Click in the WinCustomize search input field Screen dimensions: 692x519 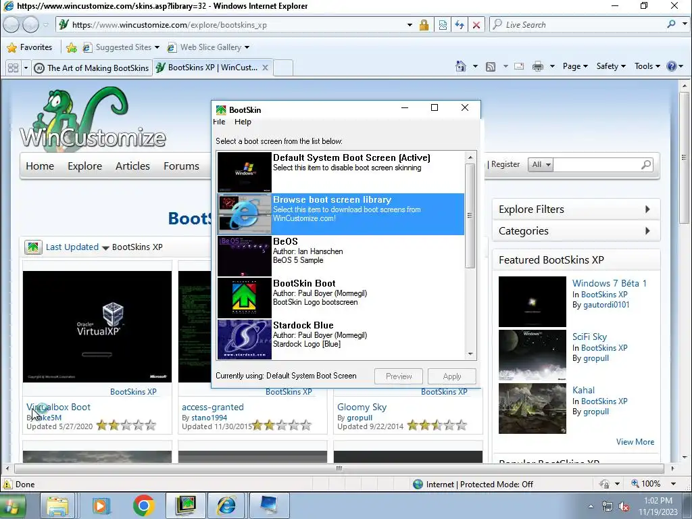(596, 165)
